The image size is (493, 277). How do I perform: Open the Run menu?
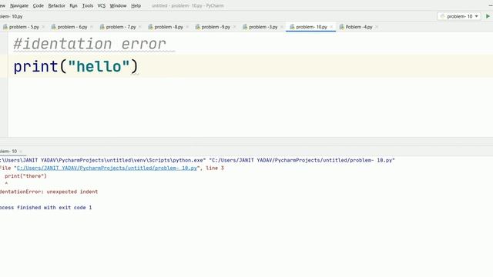pyautogui.click(x=74, y=5)
